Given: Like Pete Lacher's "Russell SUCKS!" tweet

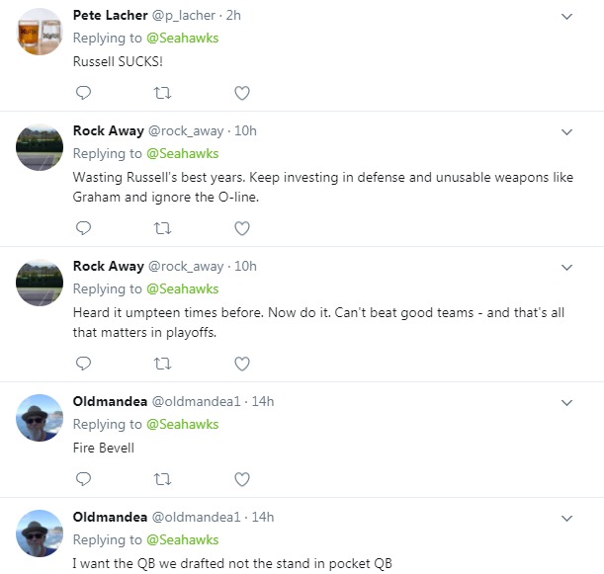Looking at the screenshot, I should pyautogui.click(x=242, y=93).
